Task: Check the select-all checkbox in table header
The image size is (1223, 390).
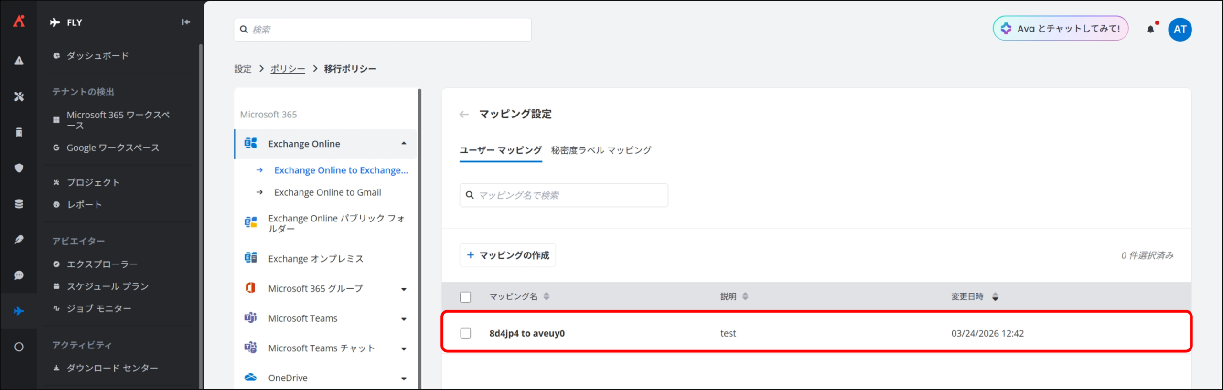Action: pos(465,297)
